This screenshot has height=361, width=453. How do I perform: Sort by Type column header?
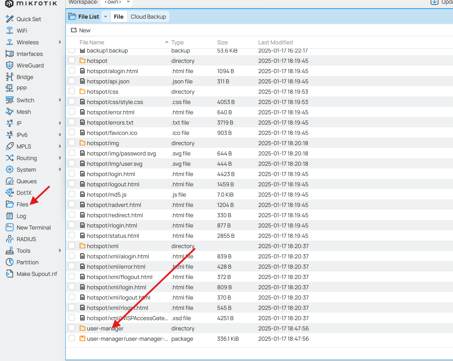tap(177, 42)
